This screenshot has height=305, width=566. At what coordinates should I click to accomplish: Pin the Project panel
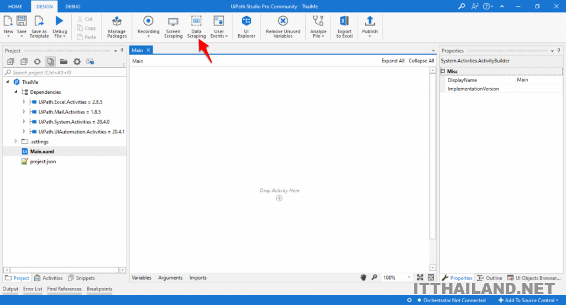click(x=122, y=50)
